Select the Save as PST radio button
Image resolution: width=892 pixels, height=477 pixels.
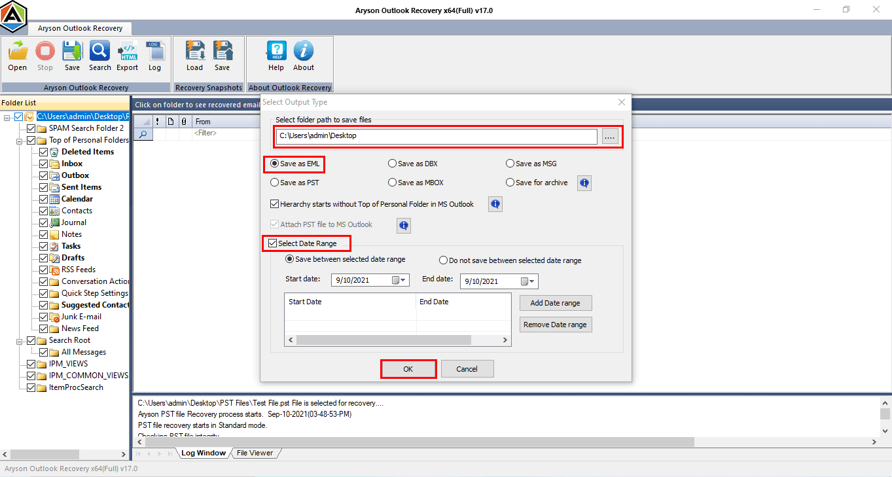[x=275, y=183]
